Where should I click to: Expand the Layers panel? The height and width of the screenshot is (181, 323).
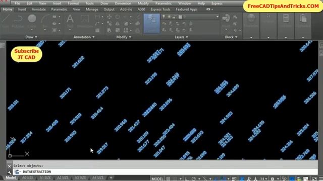[x=181, y=37]
